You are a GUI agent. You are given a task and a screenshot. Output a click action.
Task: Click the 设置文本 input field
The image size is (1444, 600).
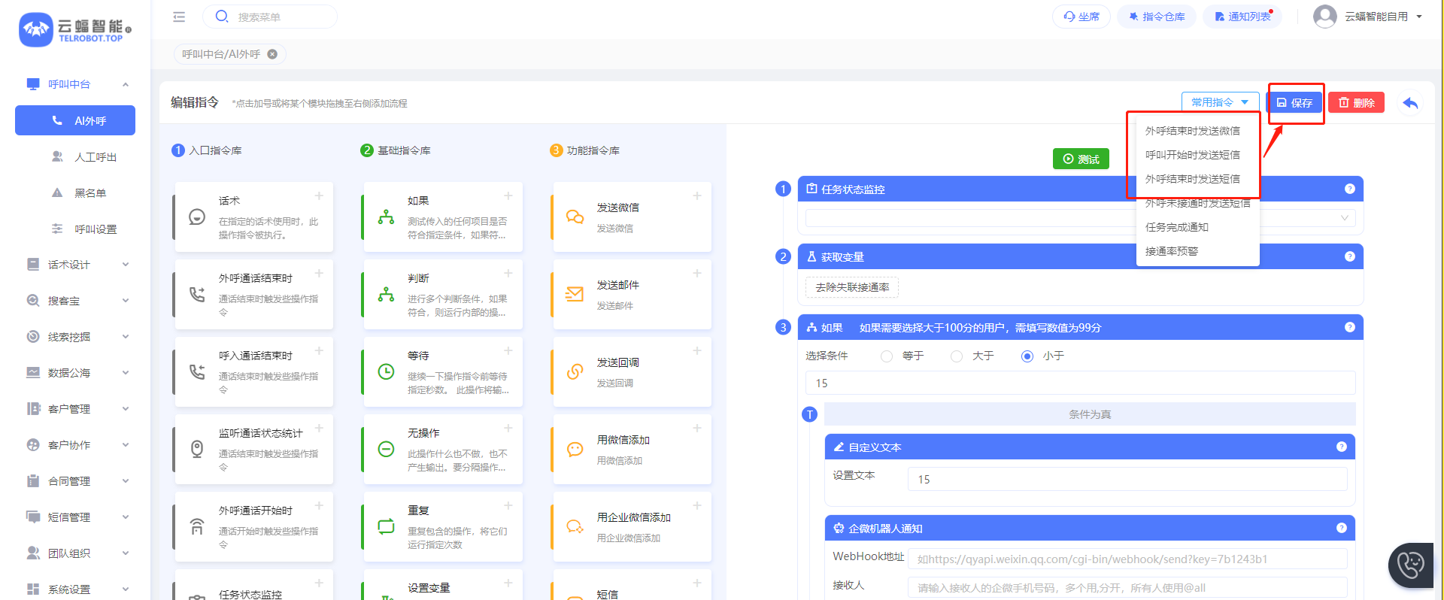[1127, 479]
